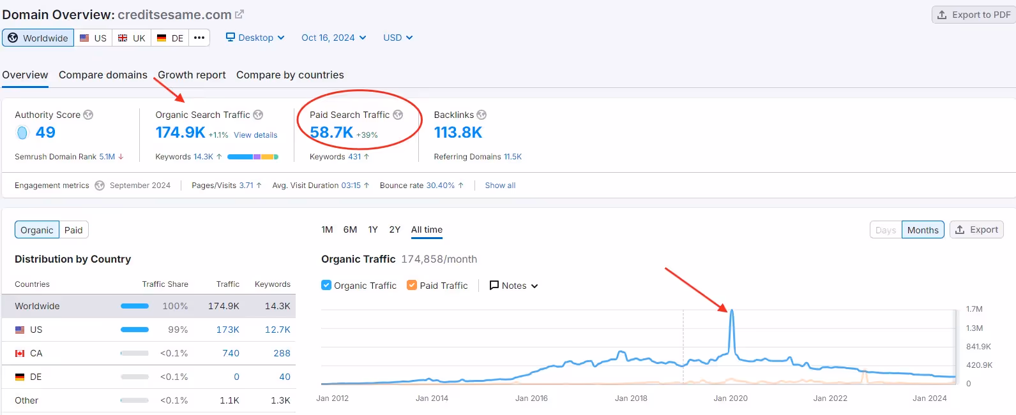Click Authority Score info globe icon

click(x=88, y=115)
